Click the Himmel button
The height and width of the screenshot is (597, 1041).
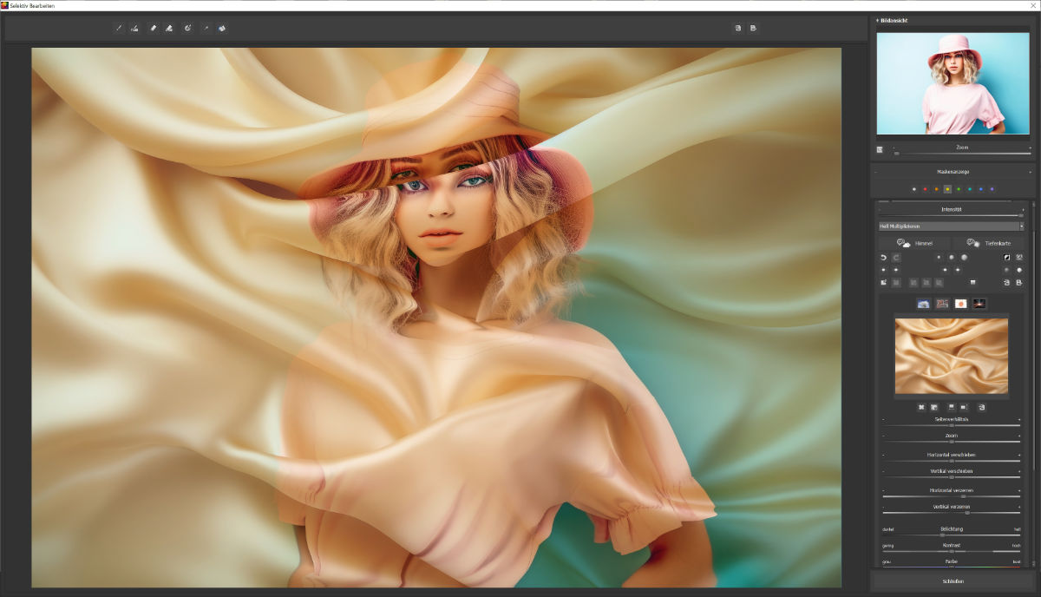click(915, 243)
